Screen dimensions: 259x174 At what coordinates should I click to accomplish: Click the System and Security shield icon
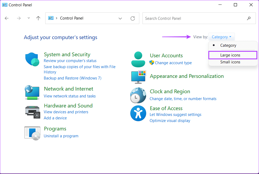32,59
